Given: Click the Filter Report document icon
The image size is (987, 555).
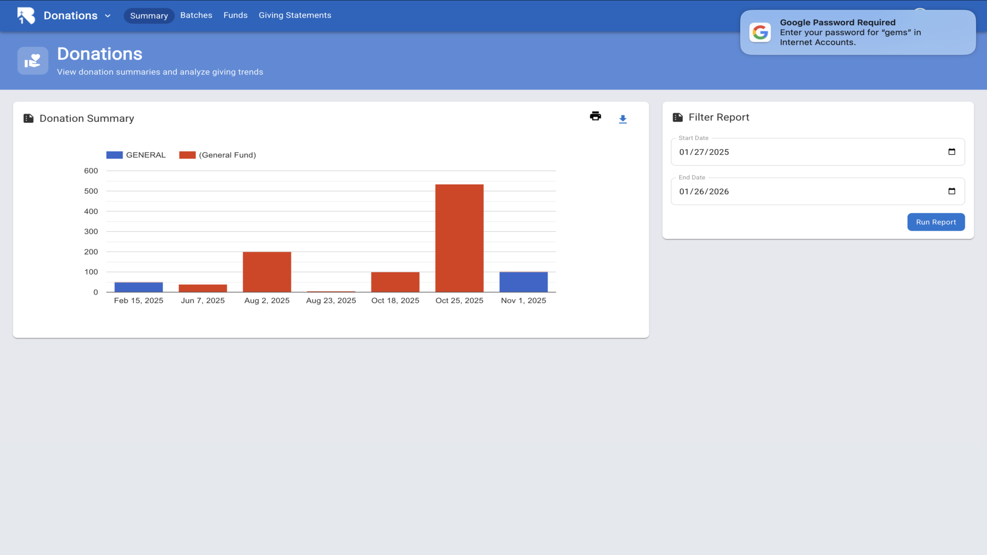Looking at the screenshot, I should coord(678,118).
